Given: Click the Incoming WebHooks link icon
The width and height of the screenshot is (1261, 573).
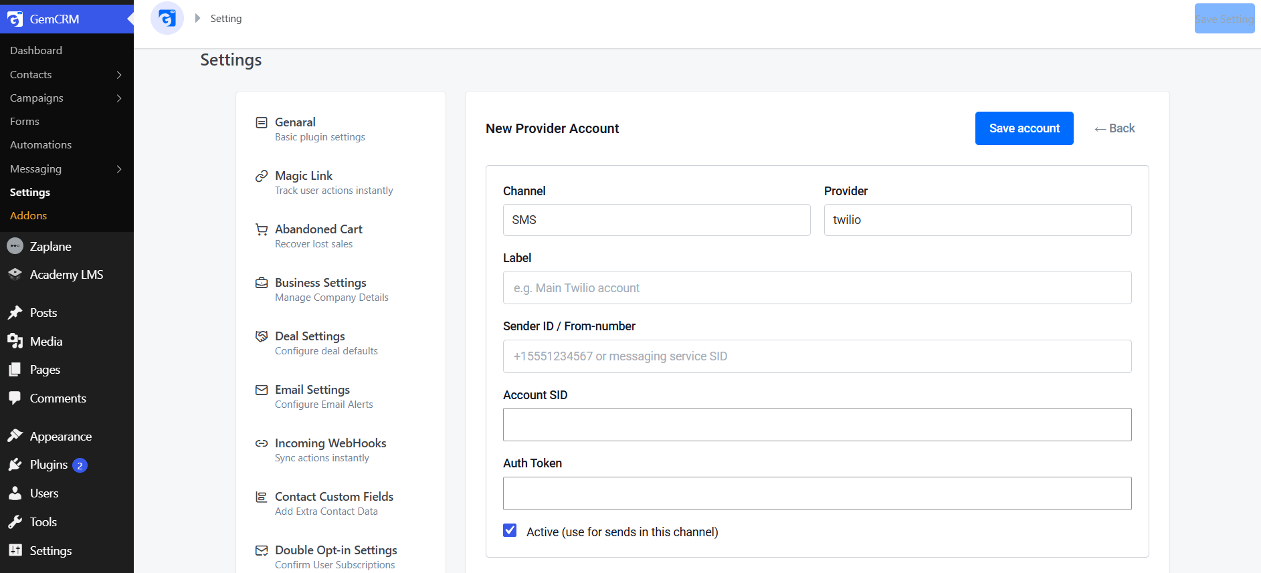Looking at the screenshot, I should pyautogui.click(x=262, y=443).
